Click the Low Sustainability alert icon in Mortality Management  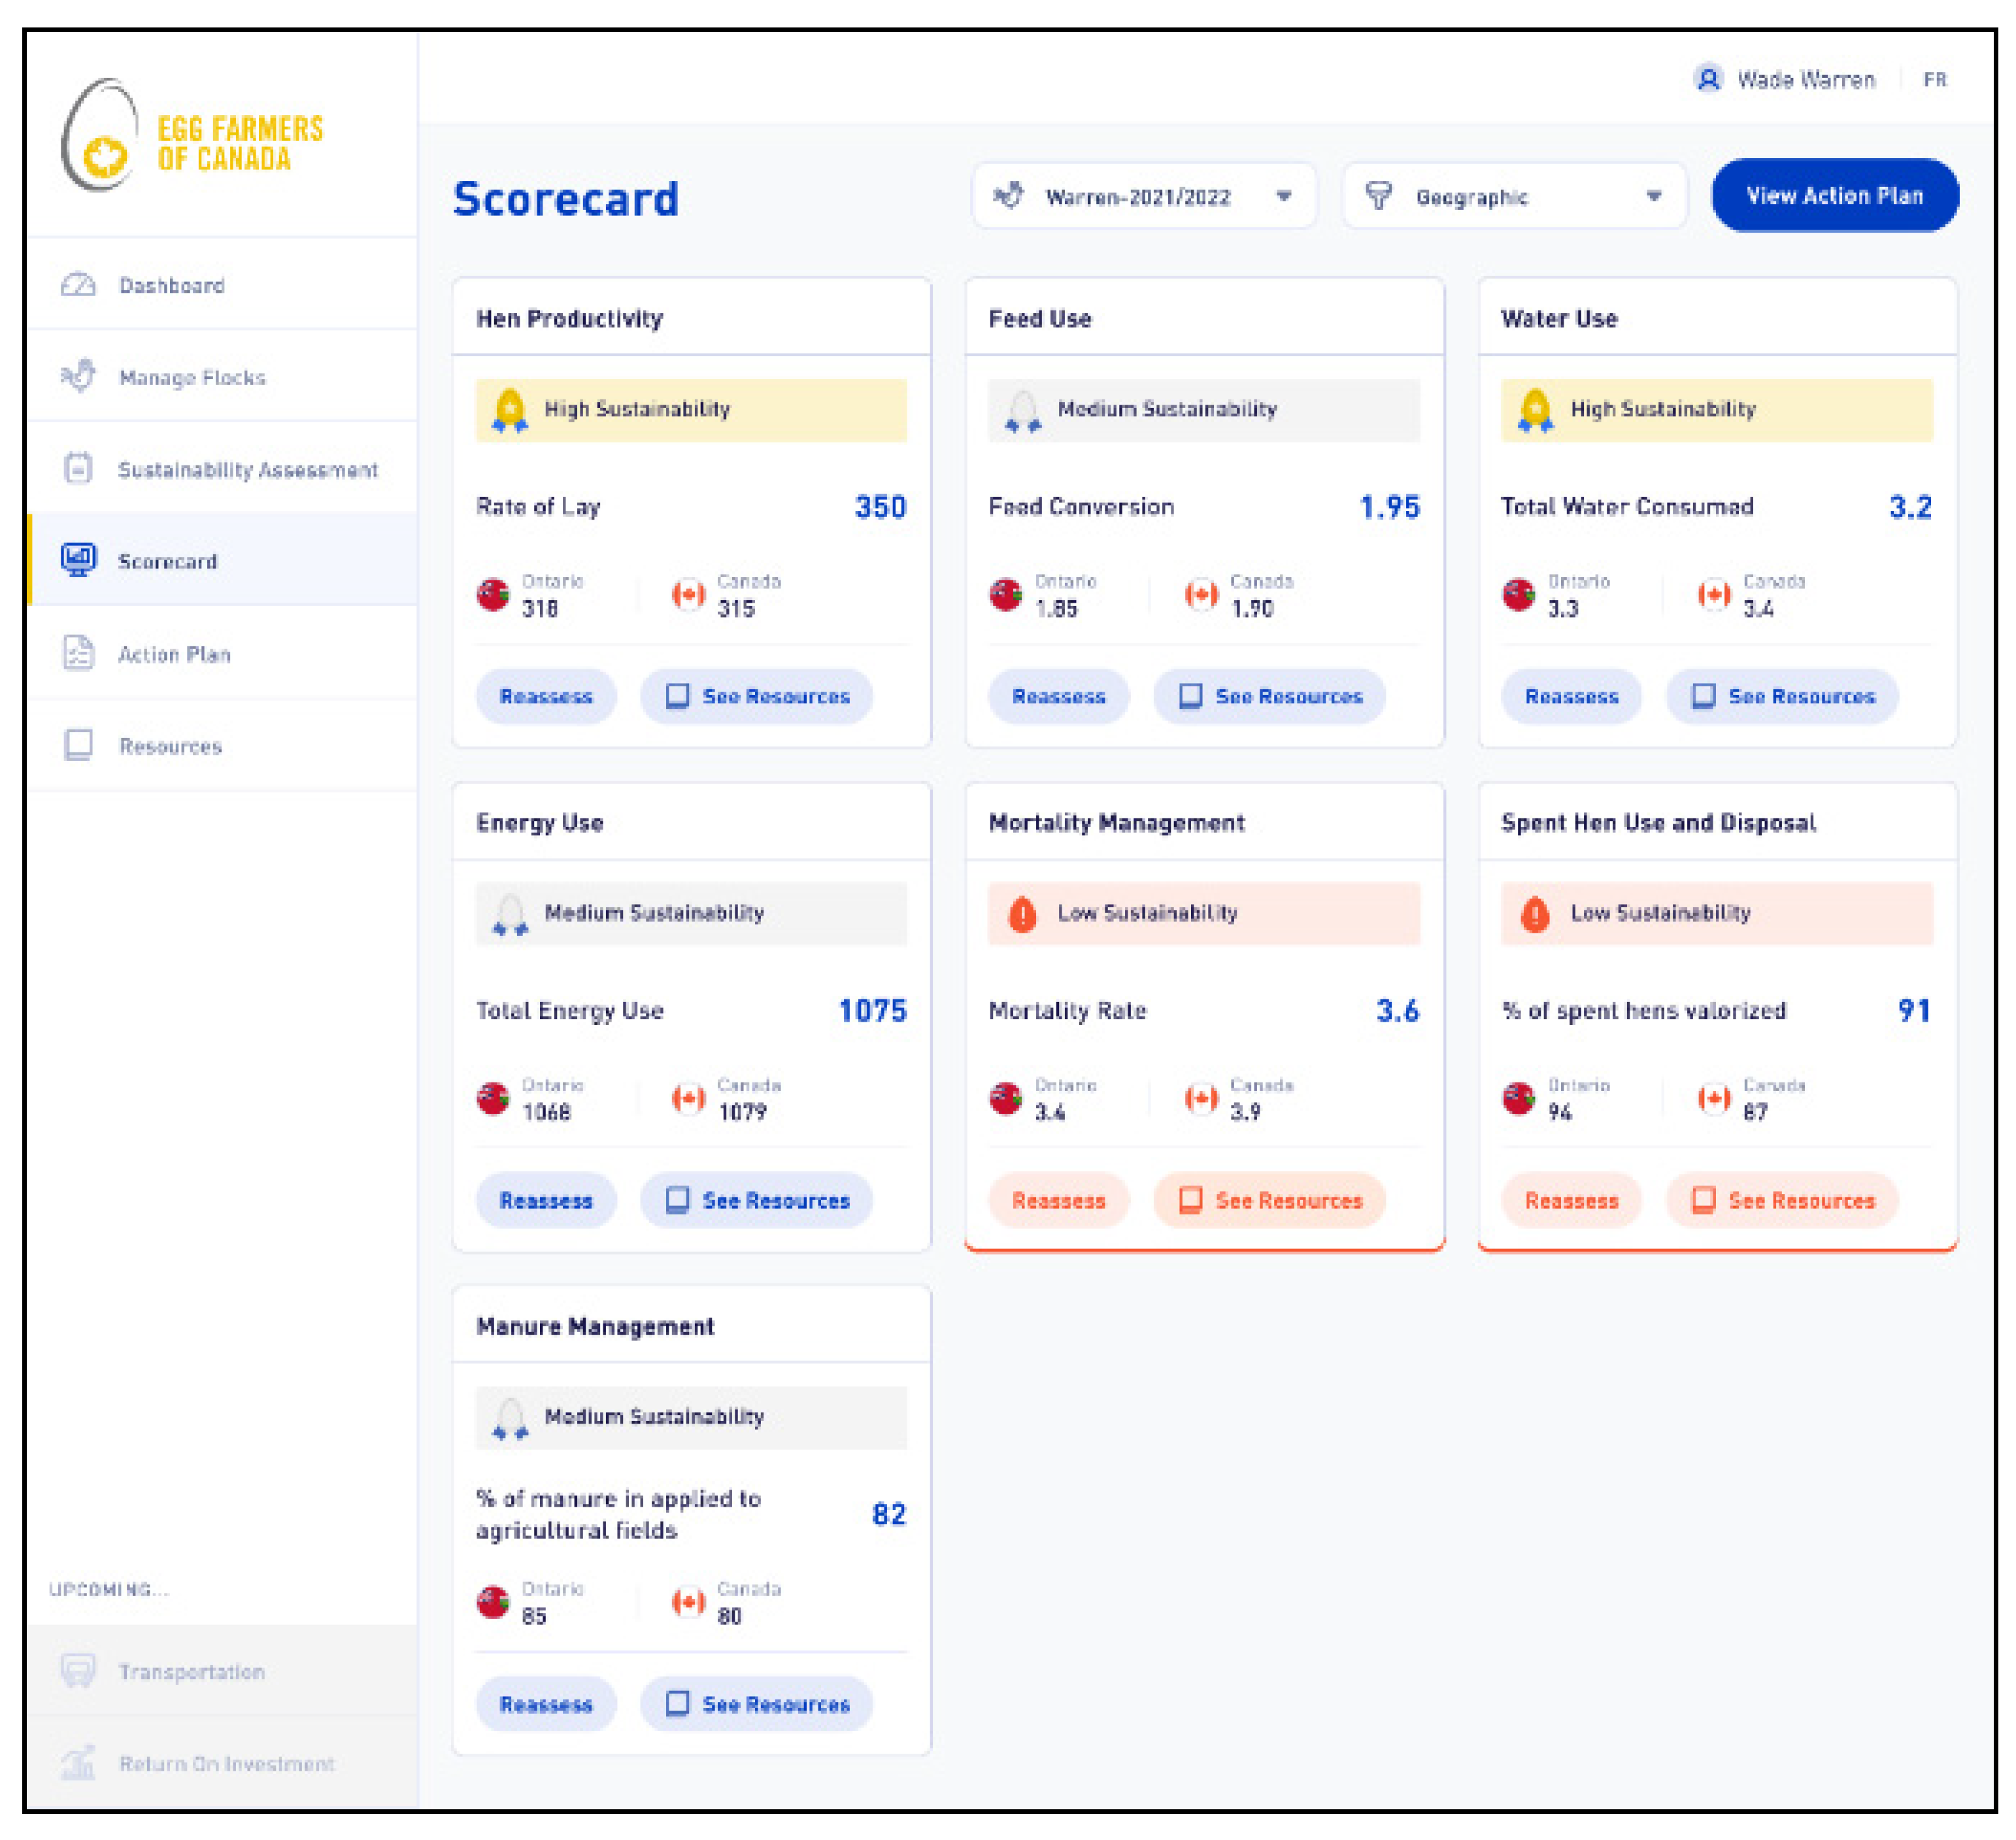(x=1022, y=914)
